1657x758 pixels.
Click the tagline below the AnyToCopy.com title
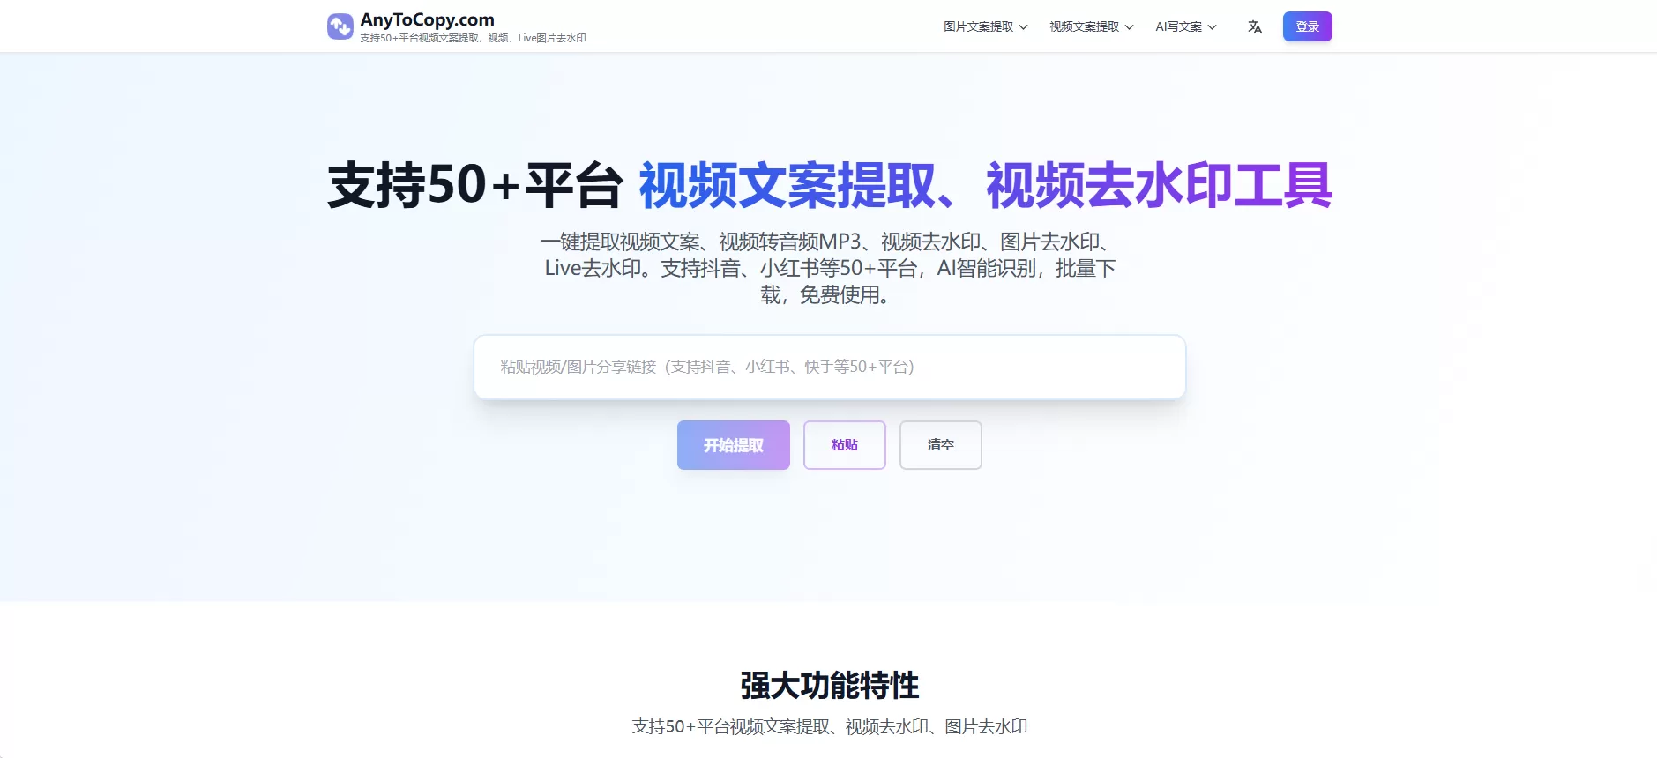click(473, 38)
